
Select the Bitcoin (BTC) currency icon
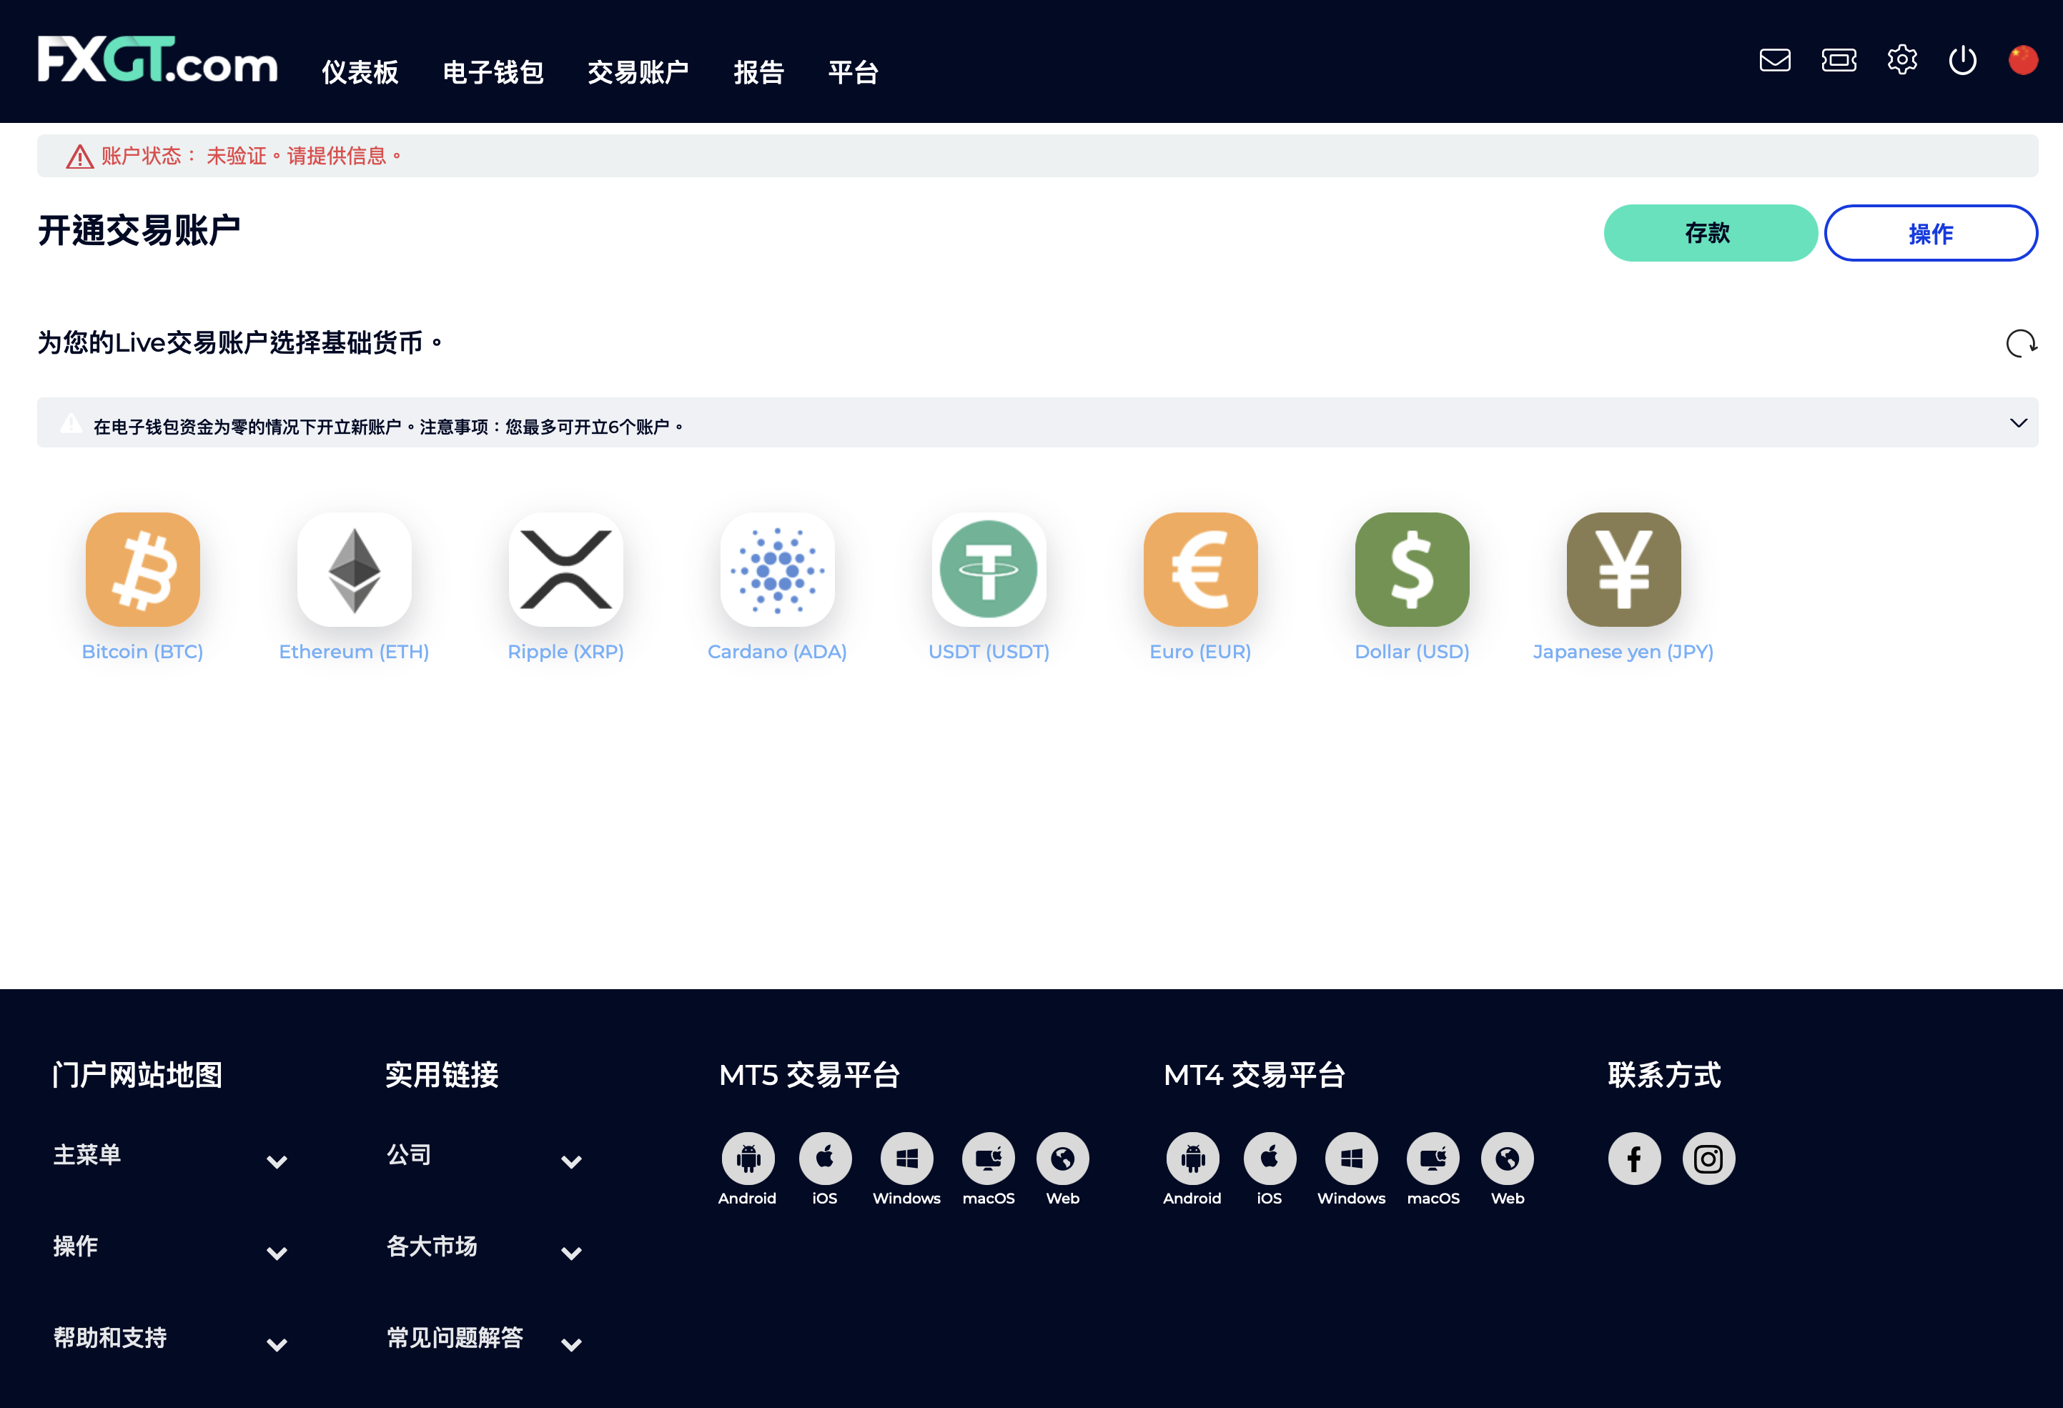coord(143,569)
